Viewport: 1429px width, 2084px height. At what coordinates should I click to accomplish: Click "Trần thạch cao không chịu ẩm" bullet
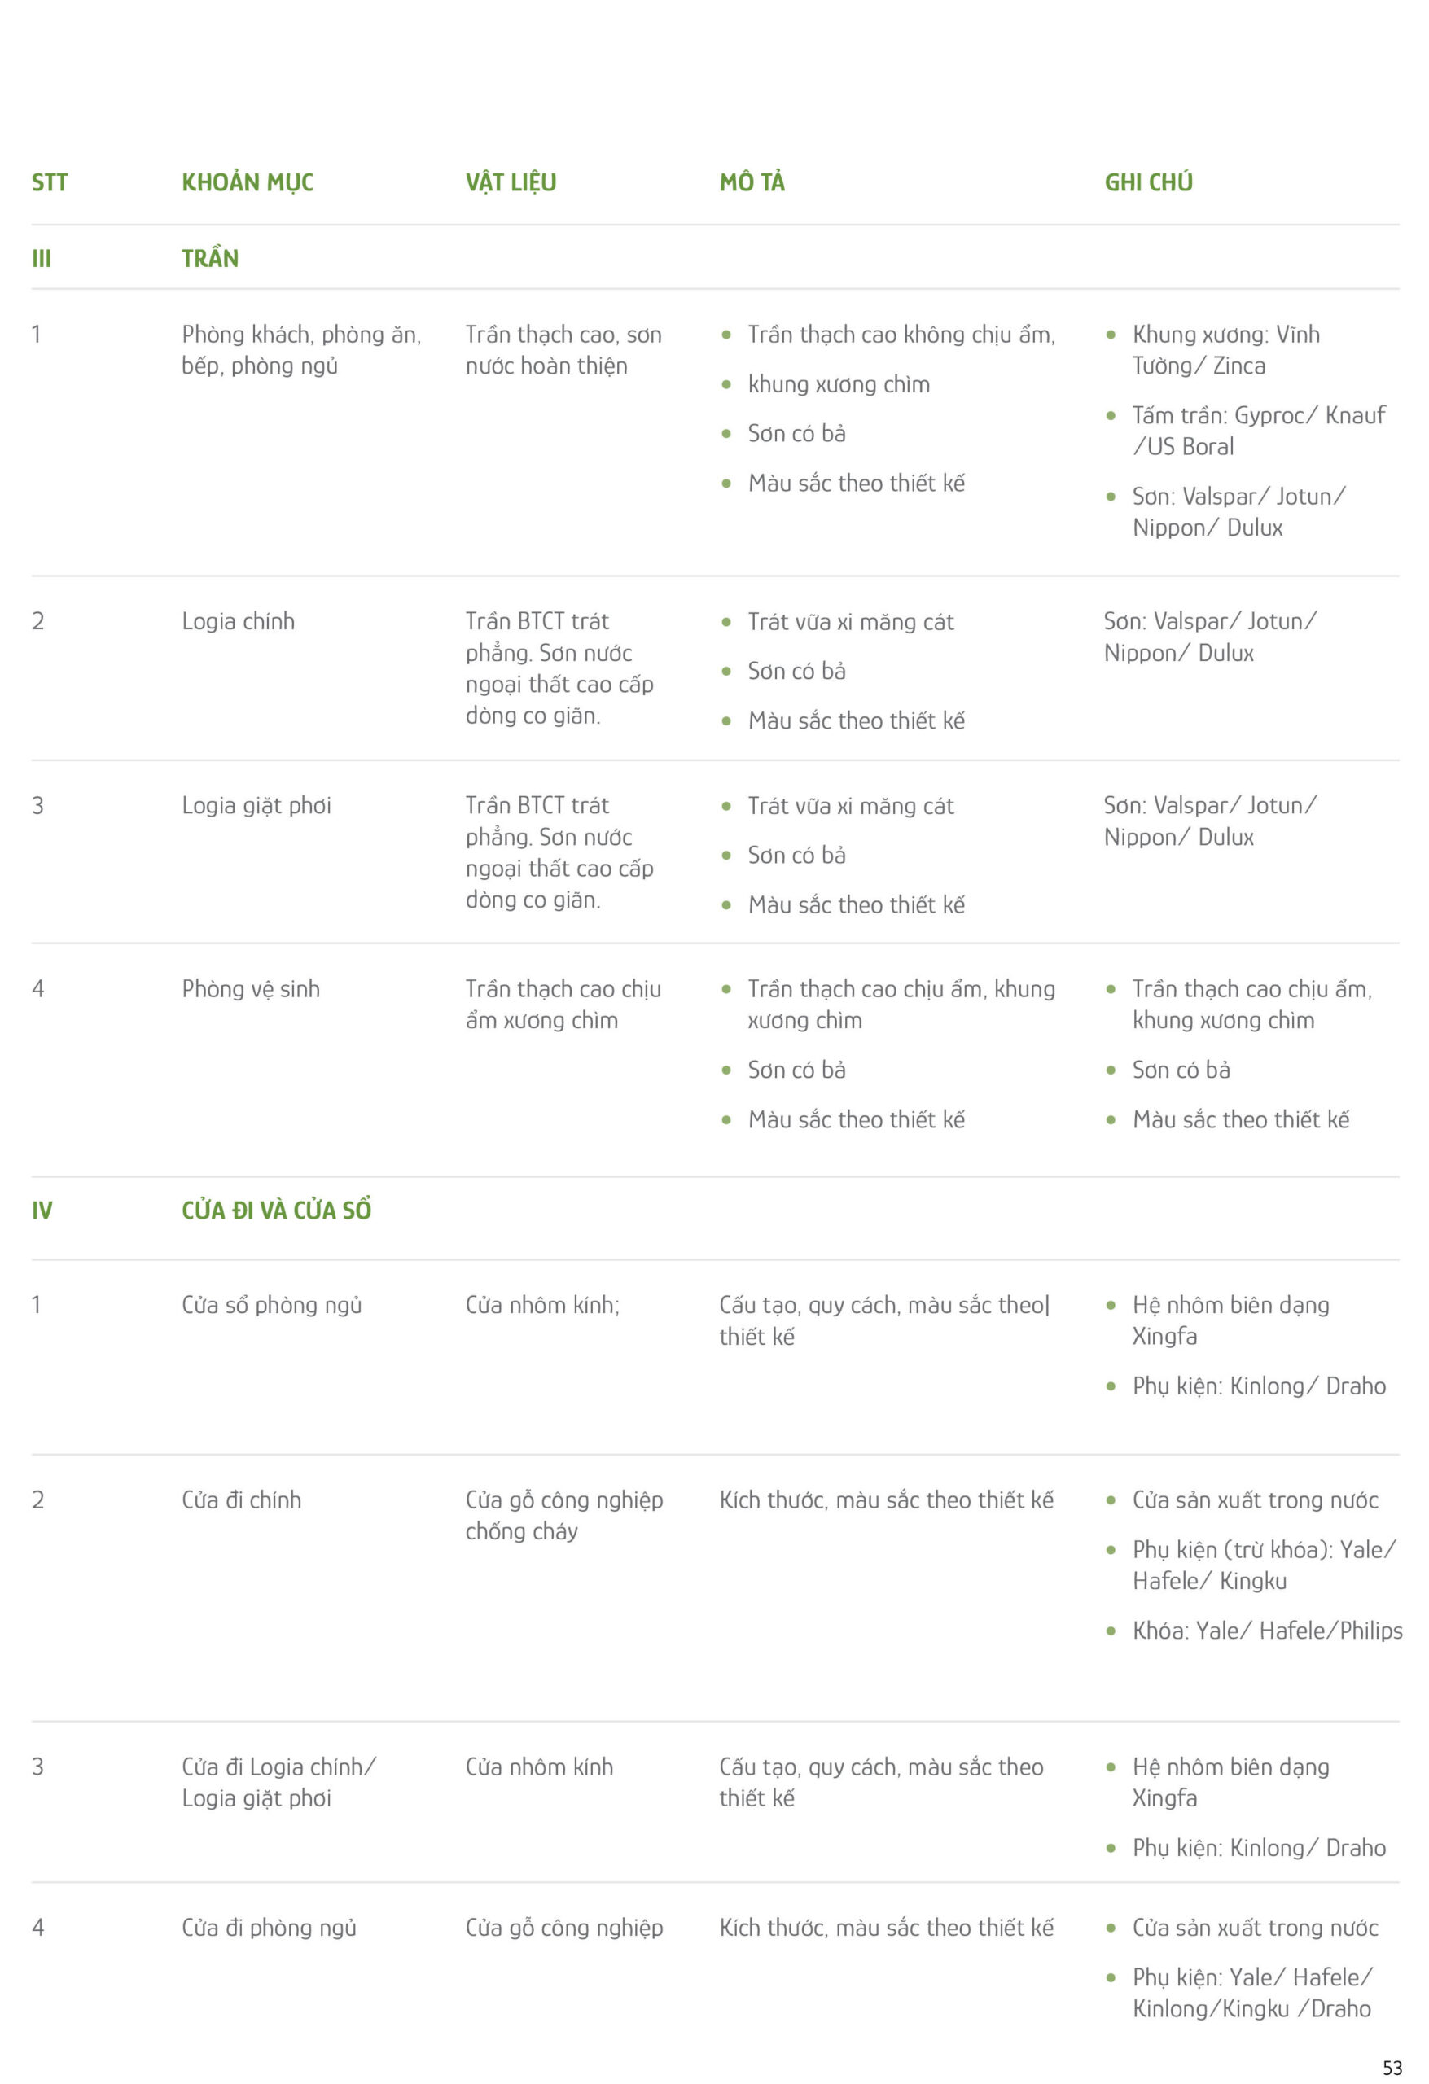click(901, 335)
